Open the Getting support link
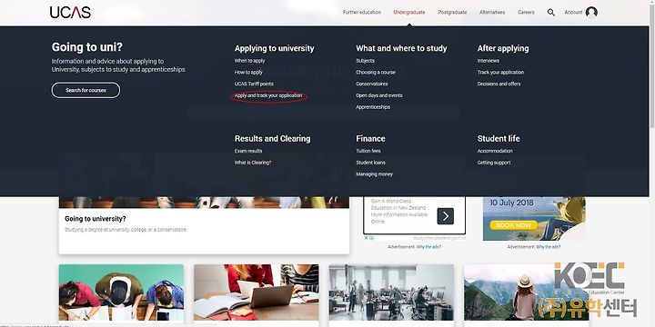Screen dimensions: 655x327 pos(494,163)
